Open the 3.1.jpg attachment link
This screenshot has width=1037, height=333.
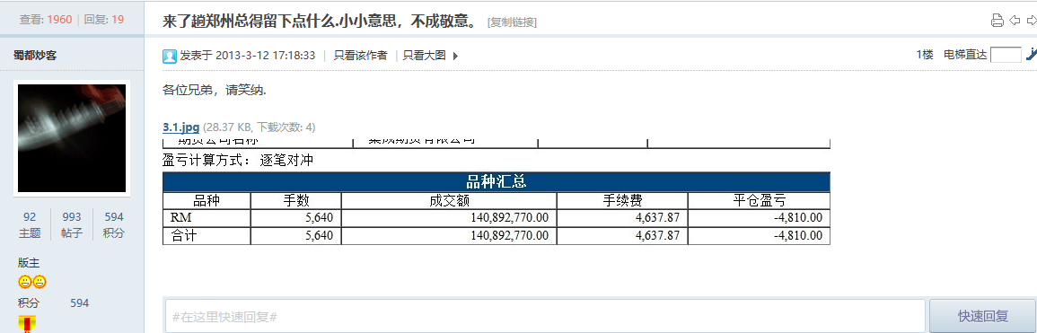click(x=181, y=127)
